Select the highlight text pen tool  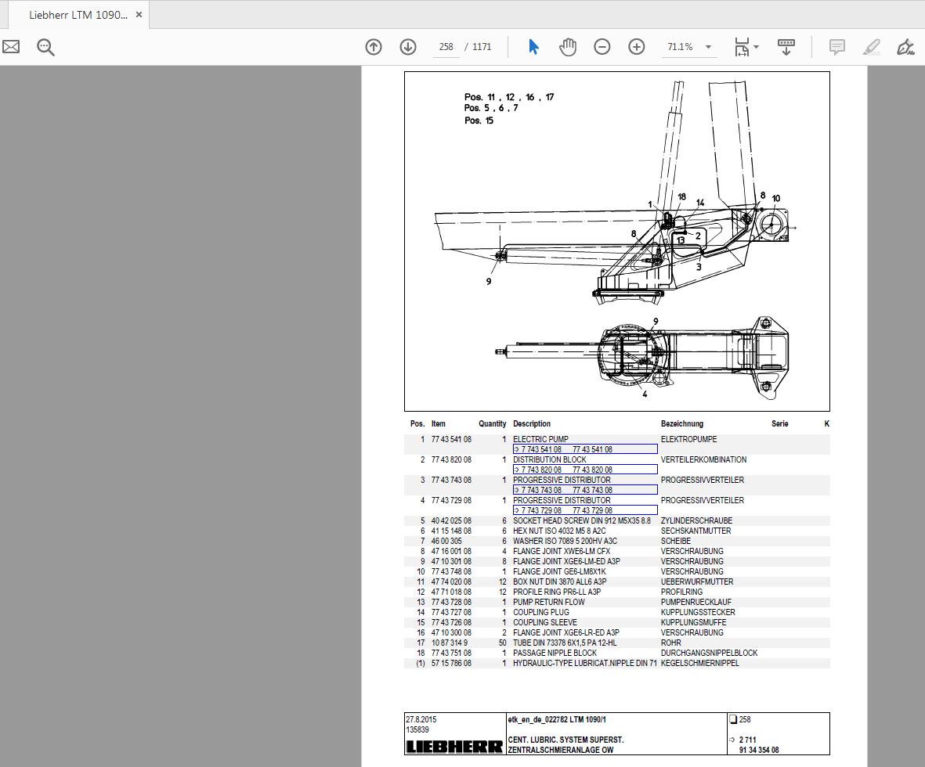point(871,47)
